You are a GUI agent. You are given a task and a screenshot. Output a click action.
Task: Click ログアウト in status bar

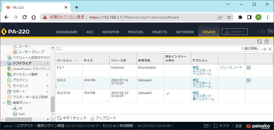point(25,126)
